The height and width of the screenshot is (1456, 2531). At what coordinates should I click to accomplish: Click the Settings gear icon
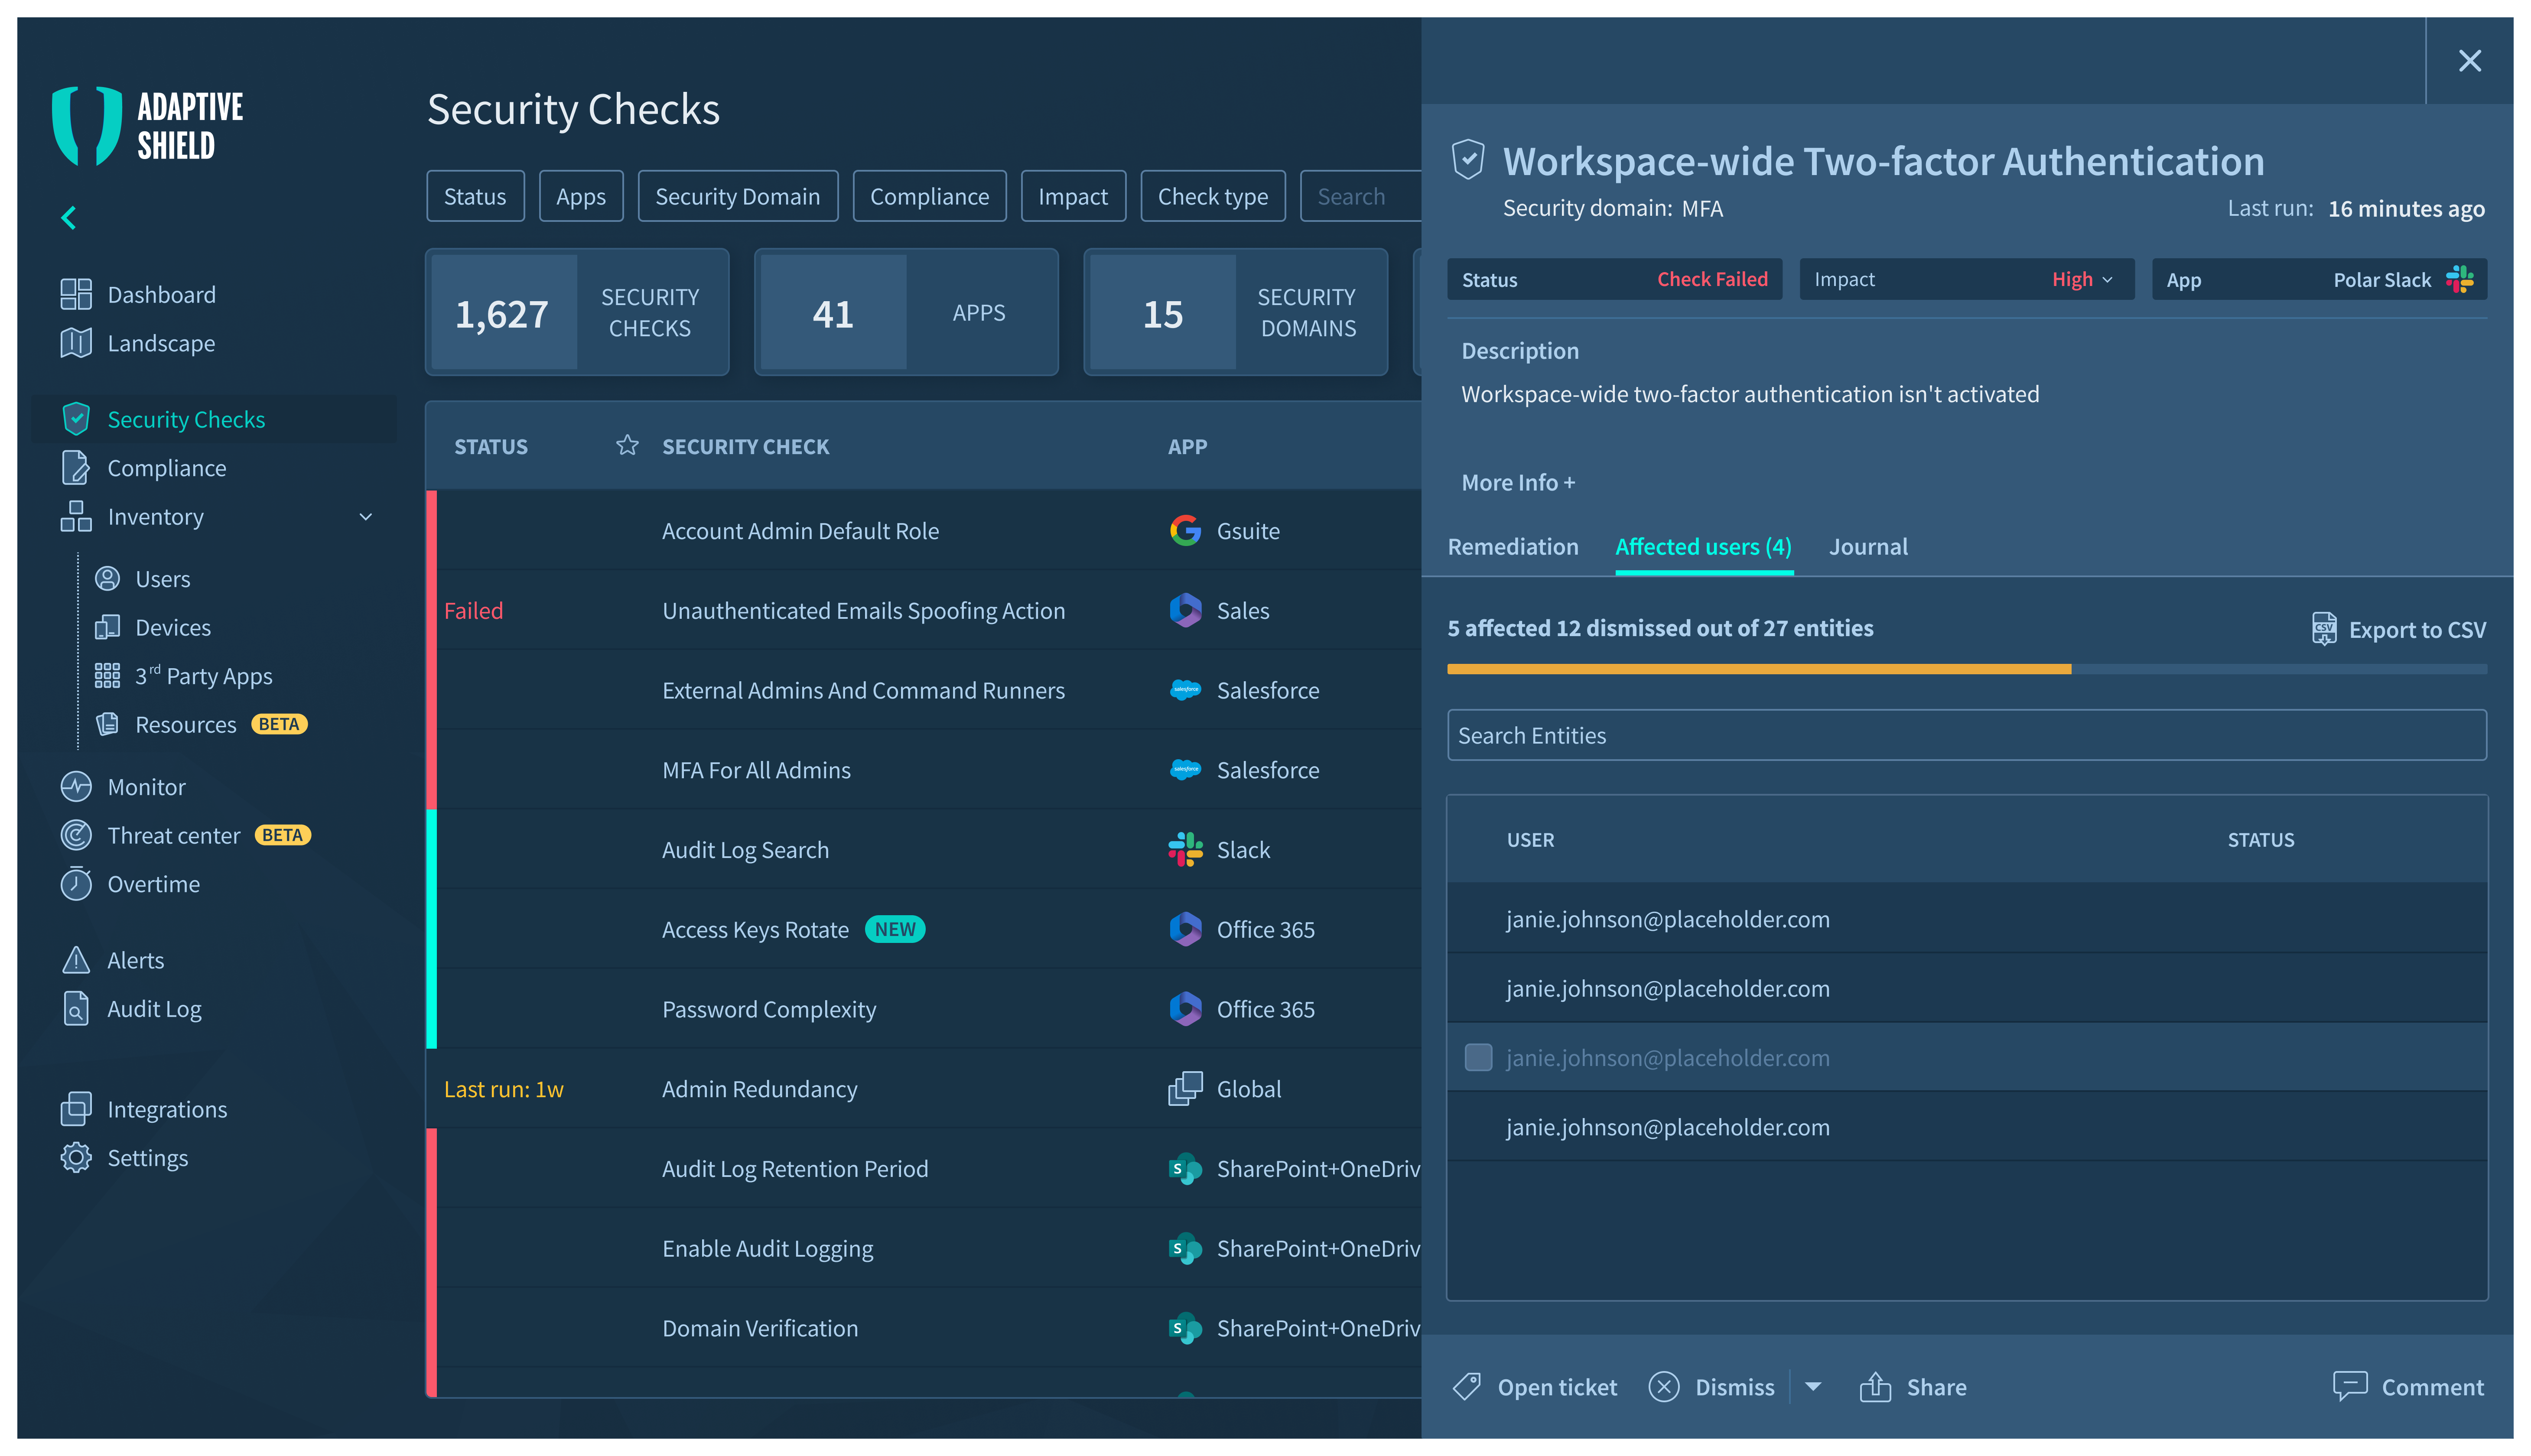coord(76,1158)
